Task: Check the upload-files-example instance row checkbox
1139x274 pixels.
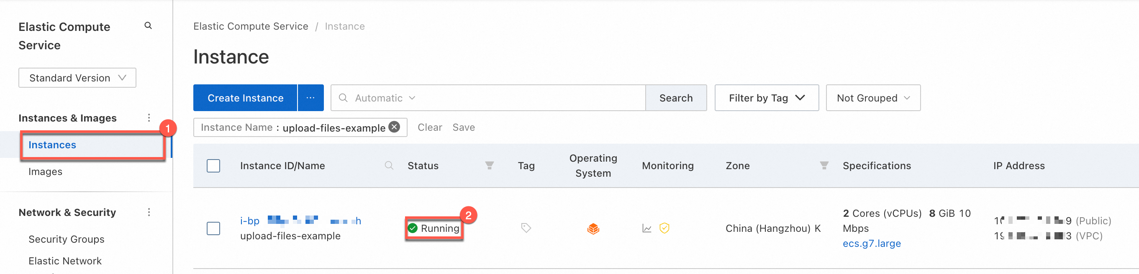Action: (x=213, y=228)
